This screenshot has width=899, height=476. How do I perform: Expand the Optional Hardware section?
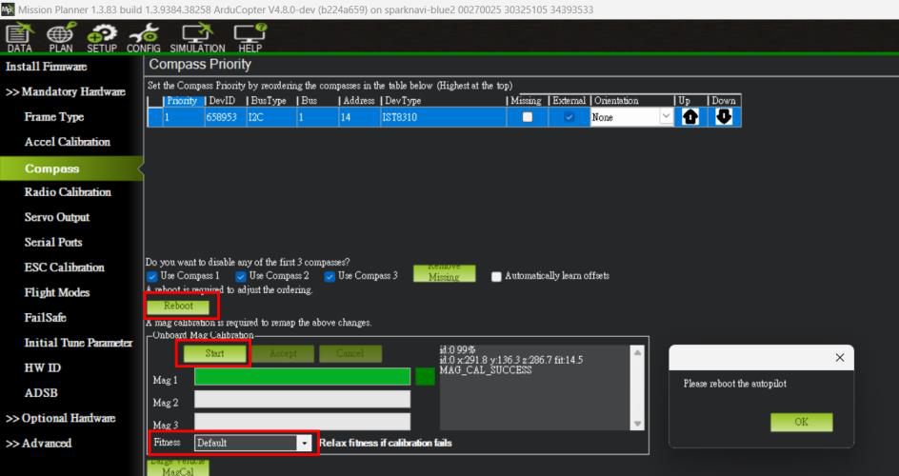61,418
